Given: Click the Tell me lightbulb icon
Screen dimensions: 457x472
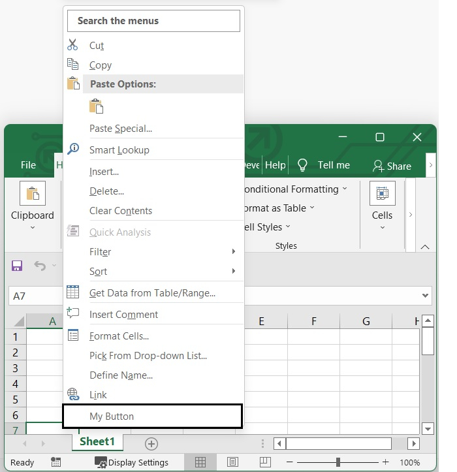Looking at the screenshot, I should [302, 165].
